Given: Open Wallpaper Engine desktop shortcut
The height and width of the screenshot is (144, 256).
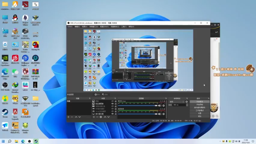Looking at the screenshot, I should point(25,60).
